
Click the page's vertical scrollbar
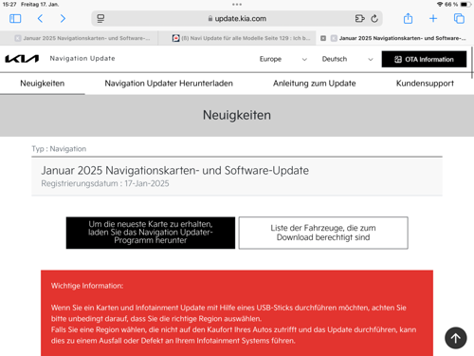point(472,63)
